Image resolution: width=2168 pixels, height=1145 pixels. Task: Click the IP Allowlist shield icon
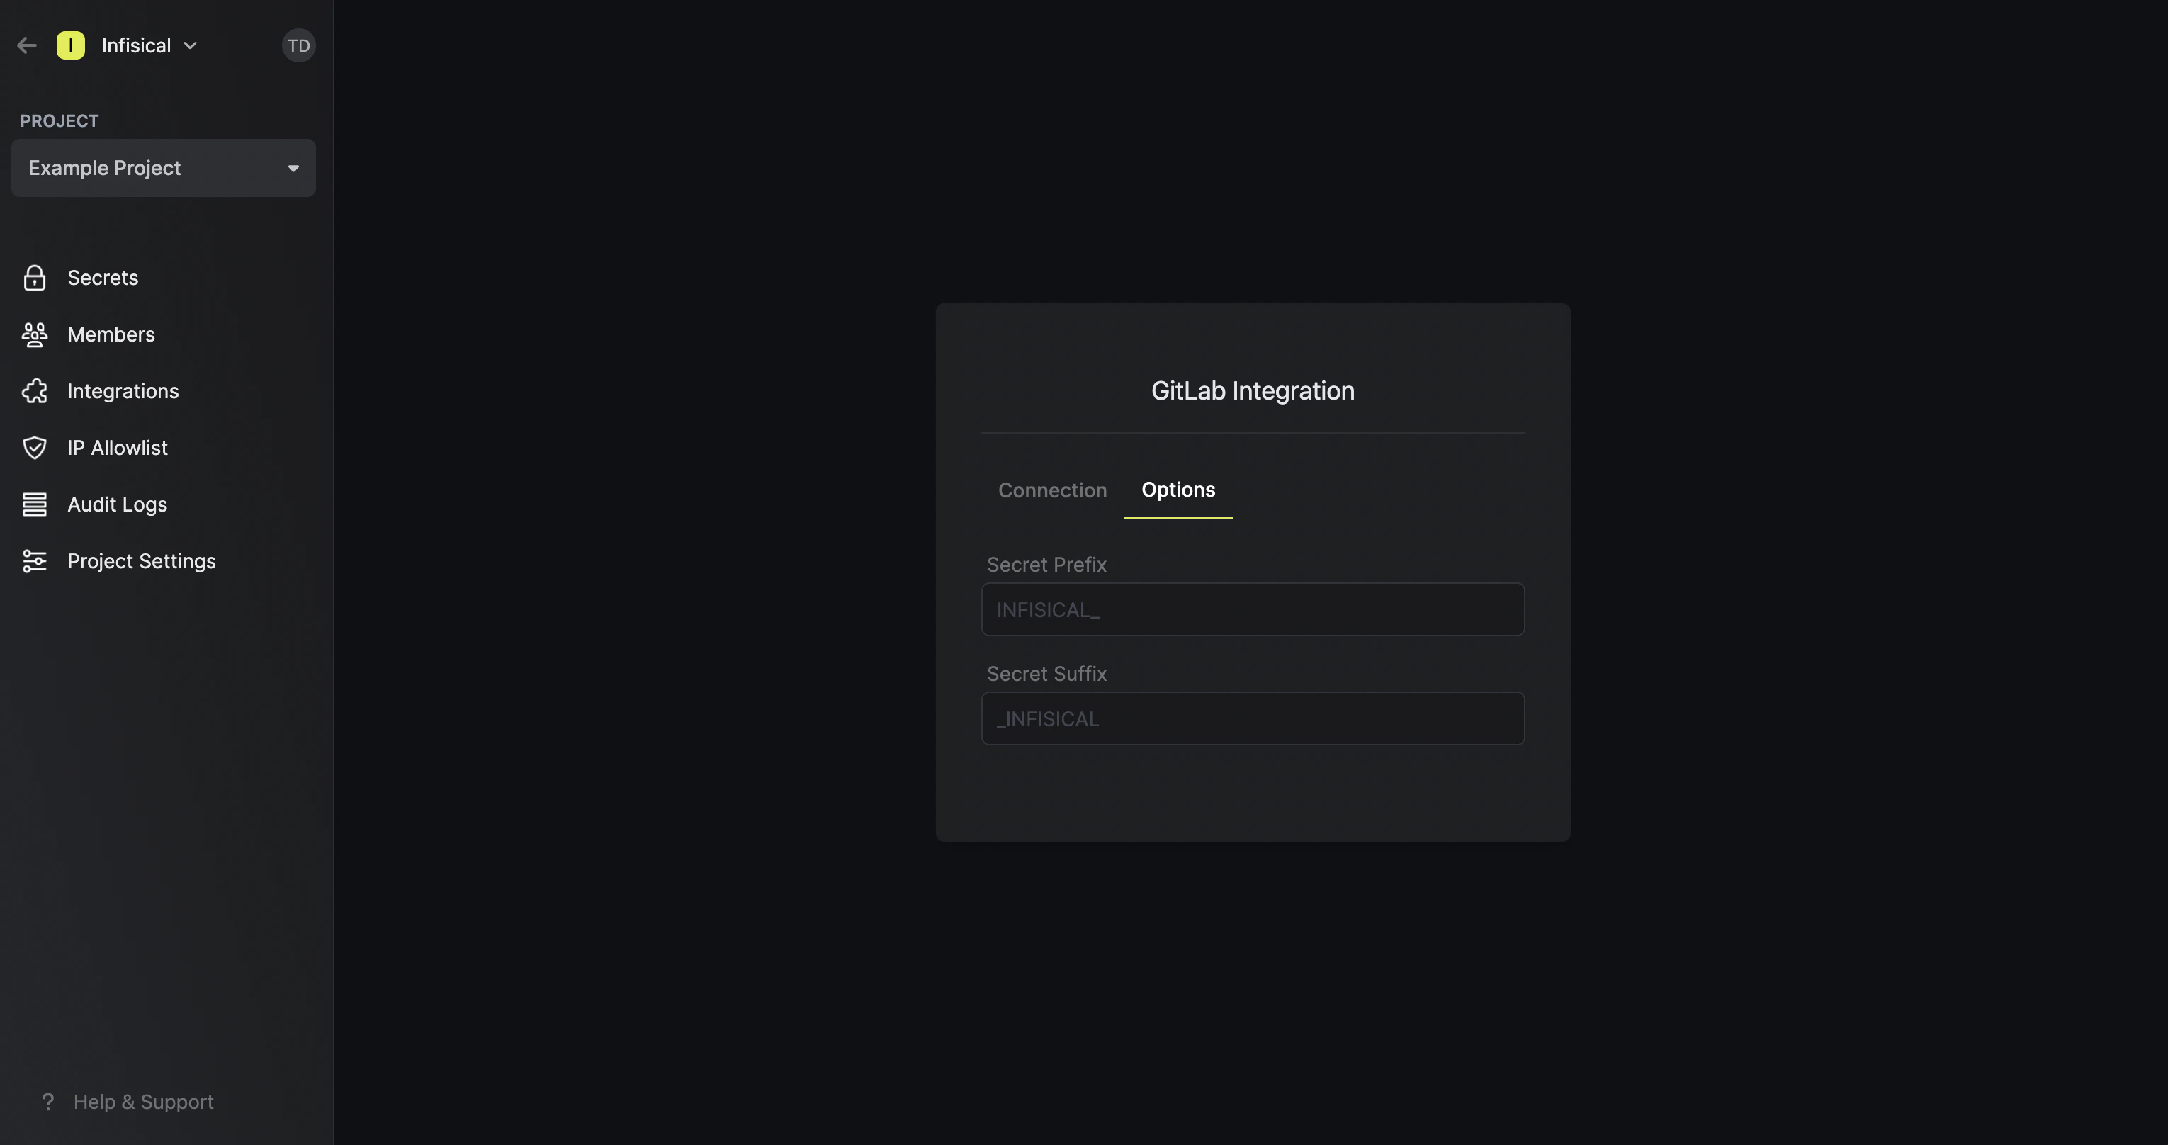pos(35,448)
